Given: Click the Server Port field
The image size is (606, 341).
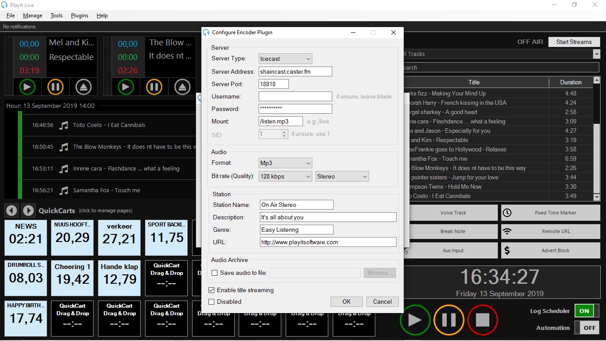Looking at the screenshot, I should point(274,84).
